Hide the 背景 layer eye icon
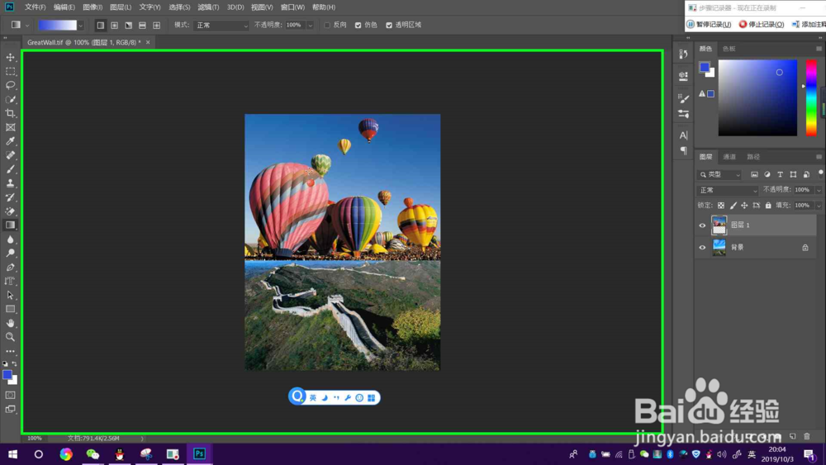 pos(702,248)
